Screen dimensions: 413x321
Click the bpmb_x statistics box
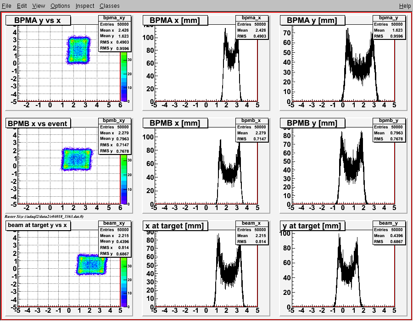click(x=252, y=130)
